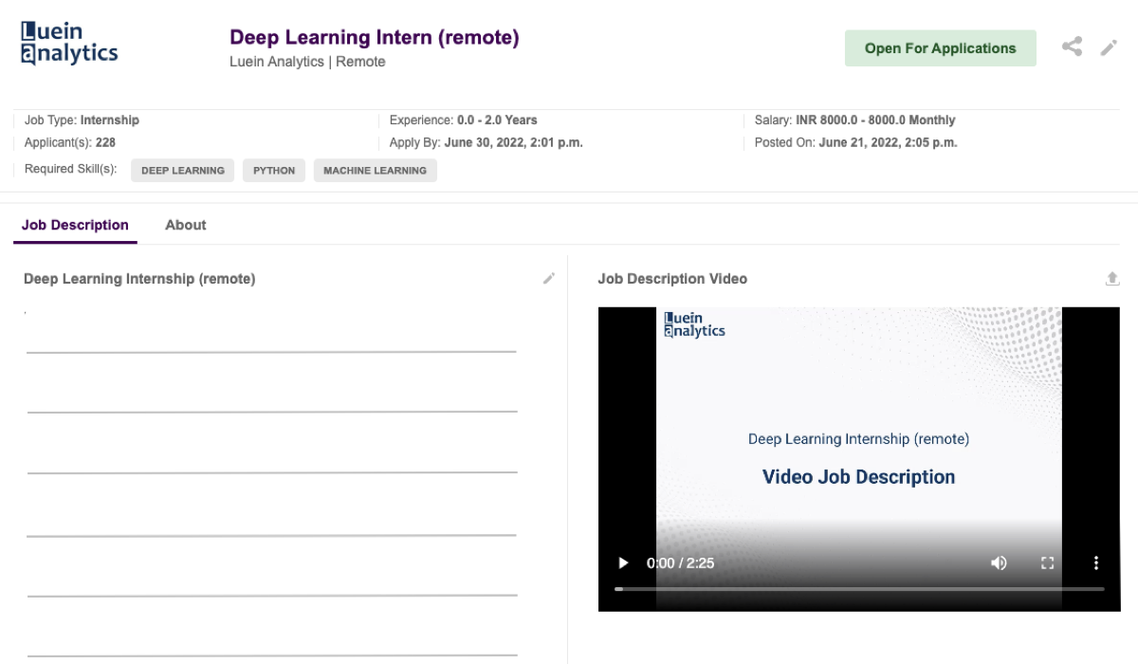The height and width of the screenshot is (664, 1138).
Task: Mute the video audio
Action: click(999, 563)
